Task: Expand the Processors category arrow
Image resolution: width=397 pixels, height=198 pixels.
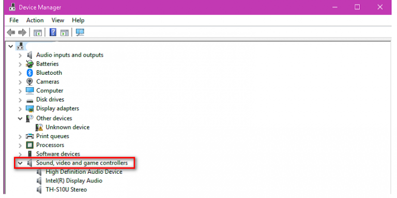Action: (20, 145)
